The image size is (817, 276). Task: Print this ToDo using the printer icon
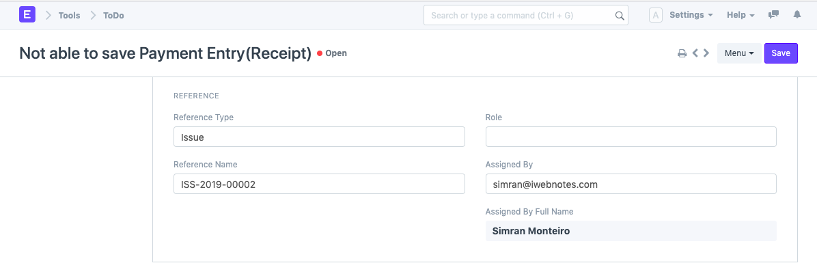(x=682, y=53)
